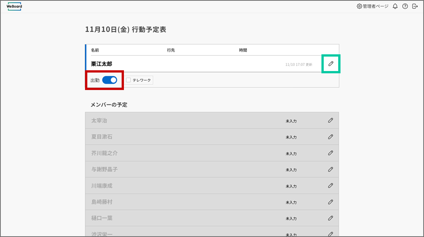424x237 pixels.
Task: Edit 栗江太郎's schedule with pencil icon
Action: tap(331, 64)
